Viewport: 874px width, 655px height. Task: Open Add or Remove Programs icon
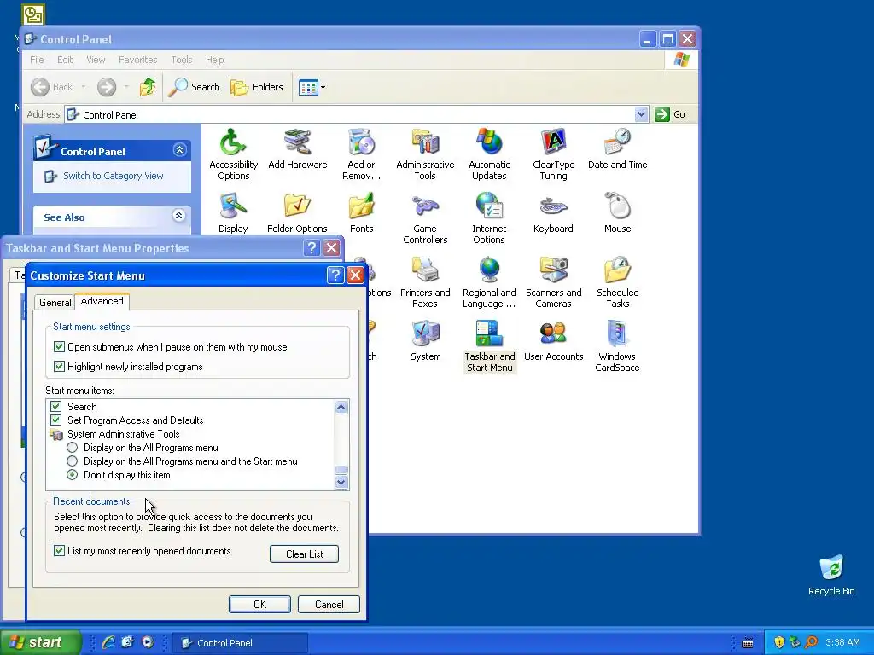[x=361, y=154]
